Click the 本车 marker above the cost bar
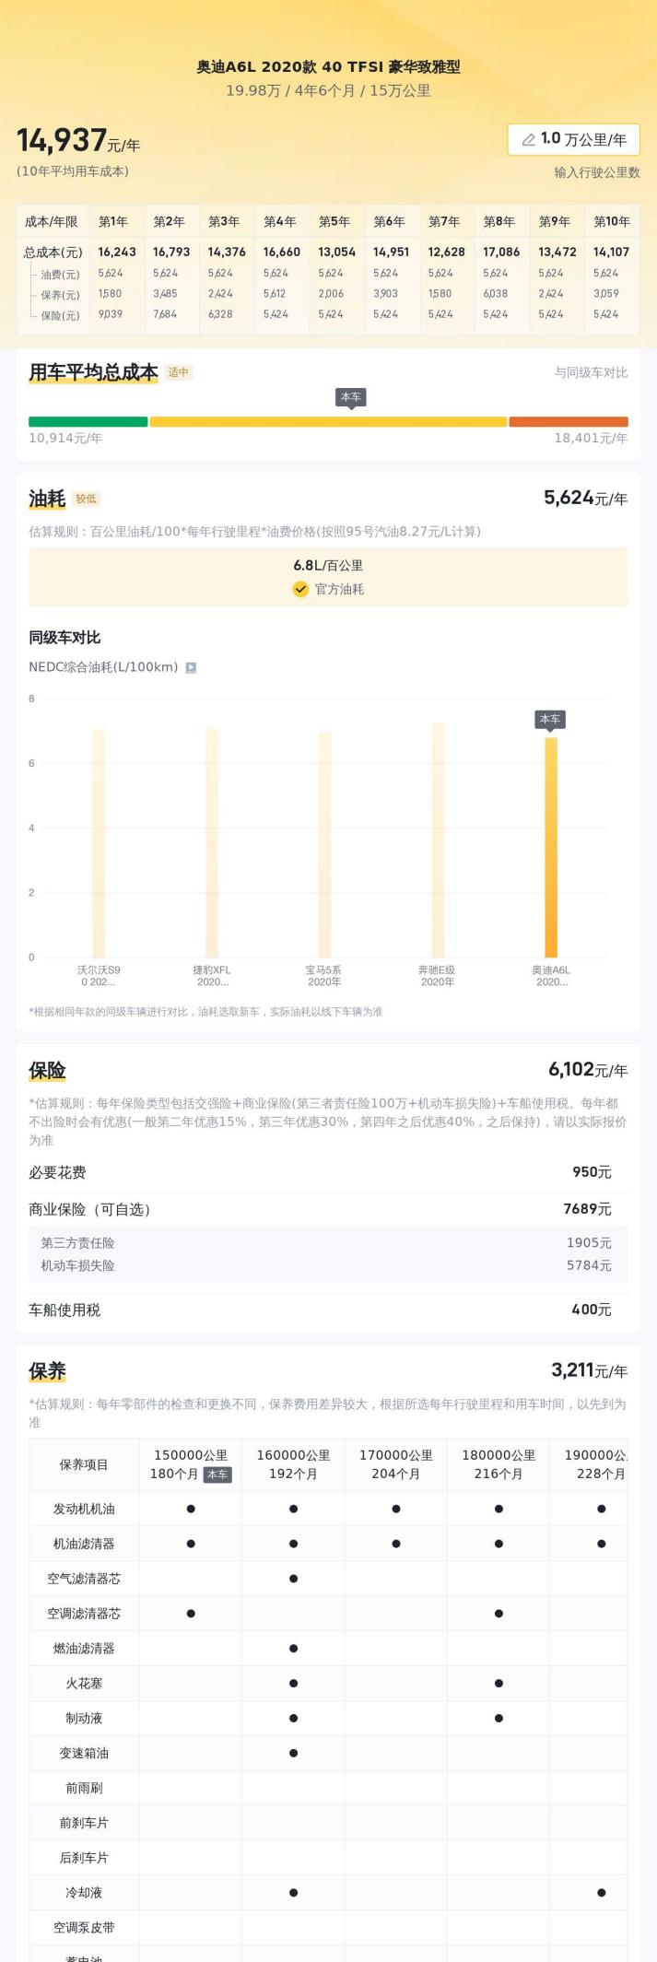657x1962 pixels. 351,397
